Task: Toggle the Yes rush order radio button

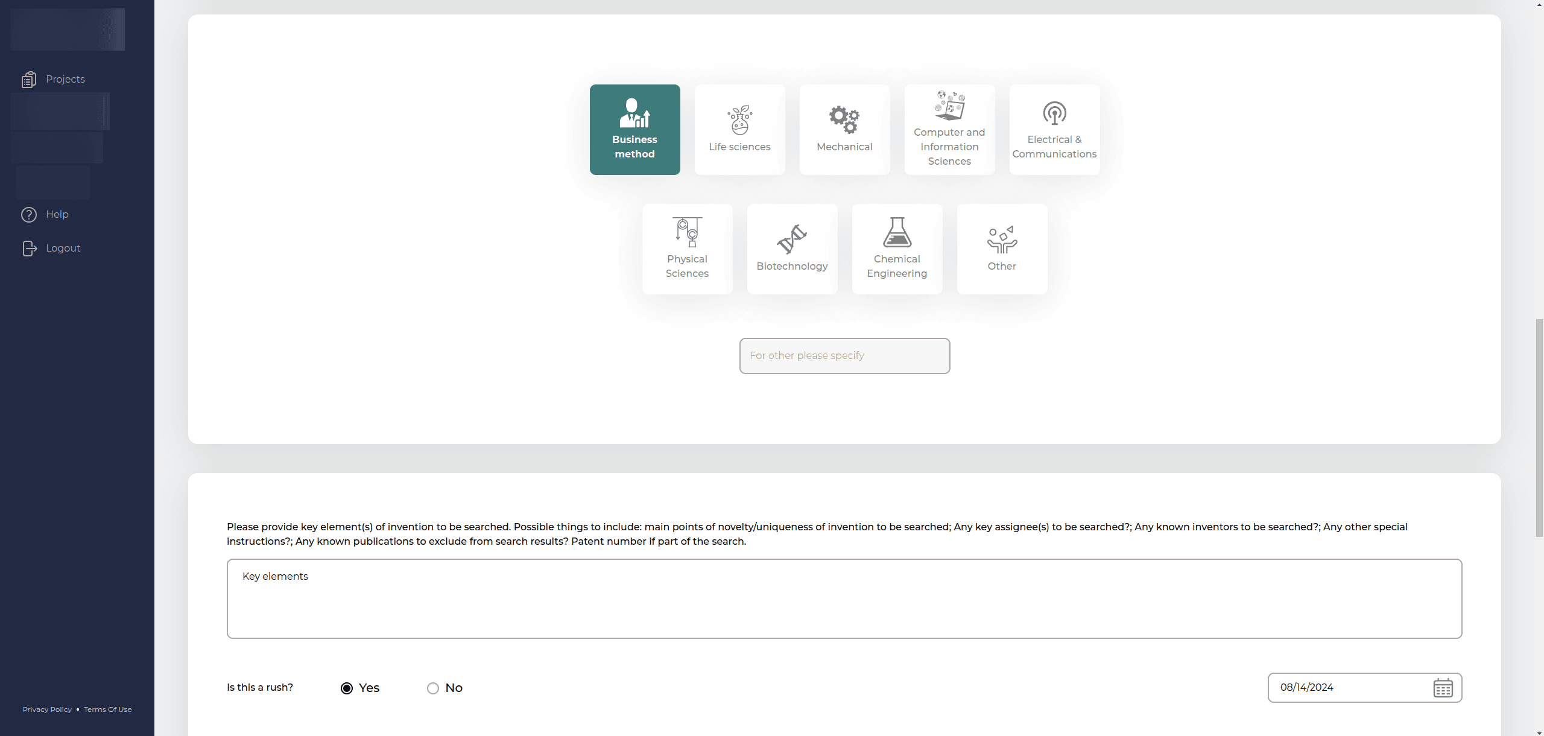Action: click(347, 688)
